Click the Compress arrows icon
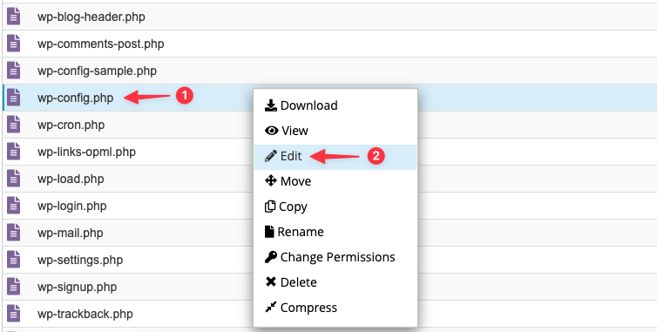The image size is (657, 332). (x=271, y=308)
